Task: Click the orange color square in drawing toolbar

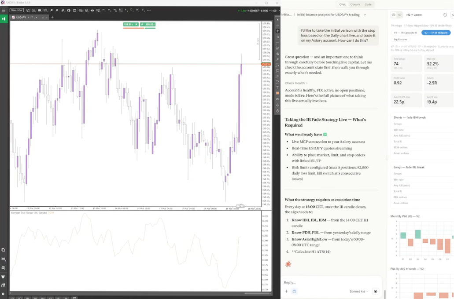Action: [x=277, y=93]
